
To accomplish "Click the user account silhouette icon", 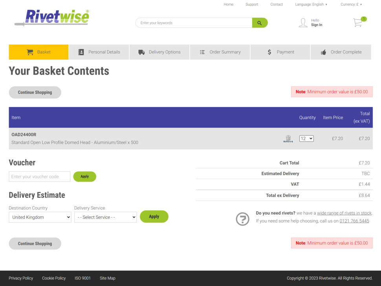I will (x=303, y=23).
